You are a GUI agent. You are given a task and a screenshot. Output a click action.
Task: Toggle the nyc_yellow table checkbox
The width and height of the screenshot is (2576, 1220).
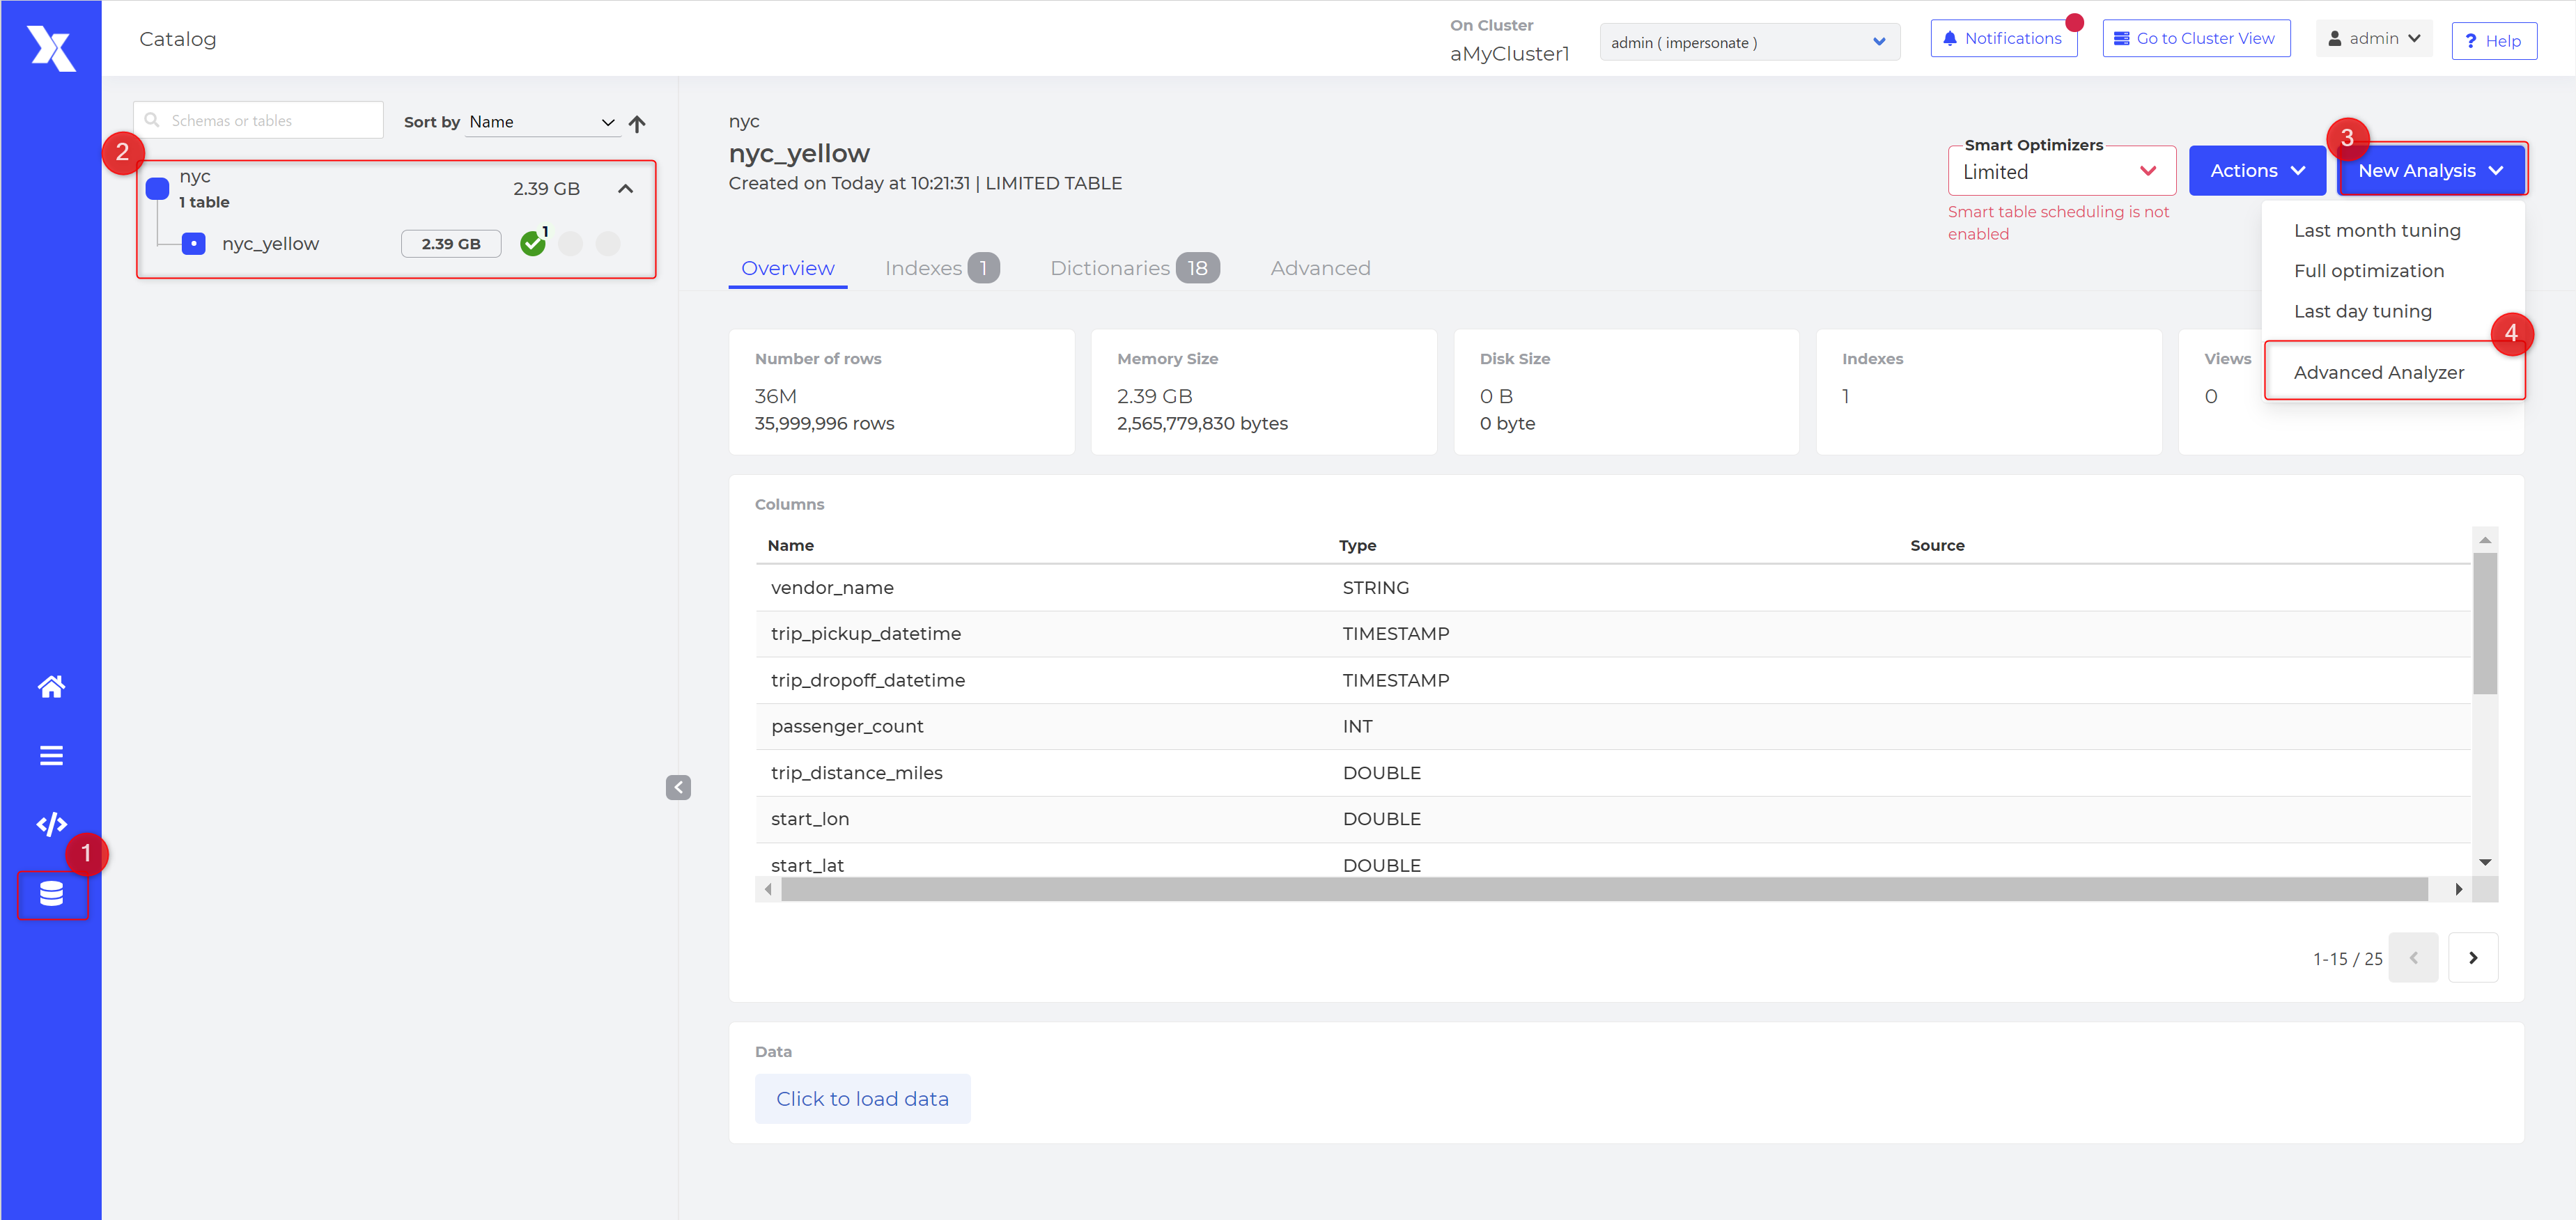point(194,244)
